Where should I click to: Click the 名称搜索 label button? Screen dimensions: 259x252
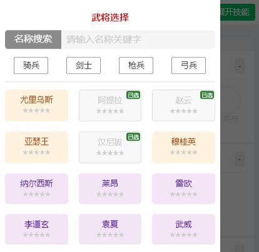[33, 39]
